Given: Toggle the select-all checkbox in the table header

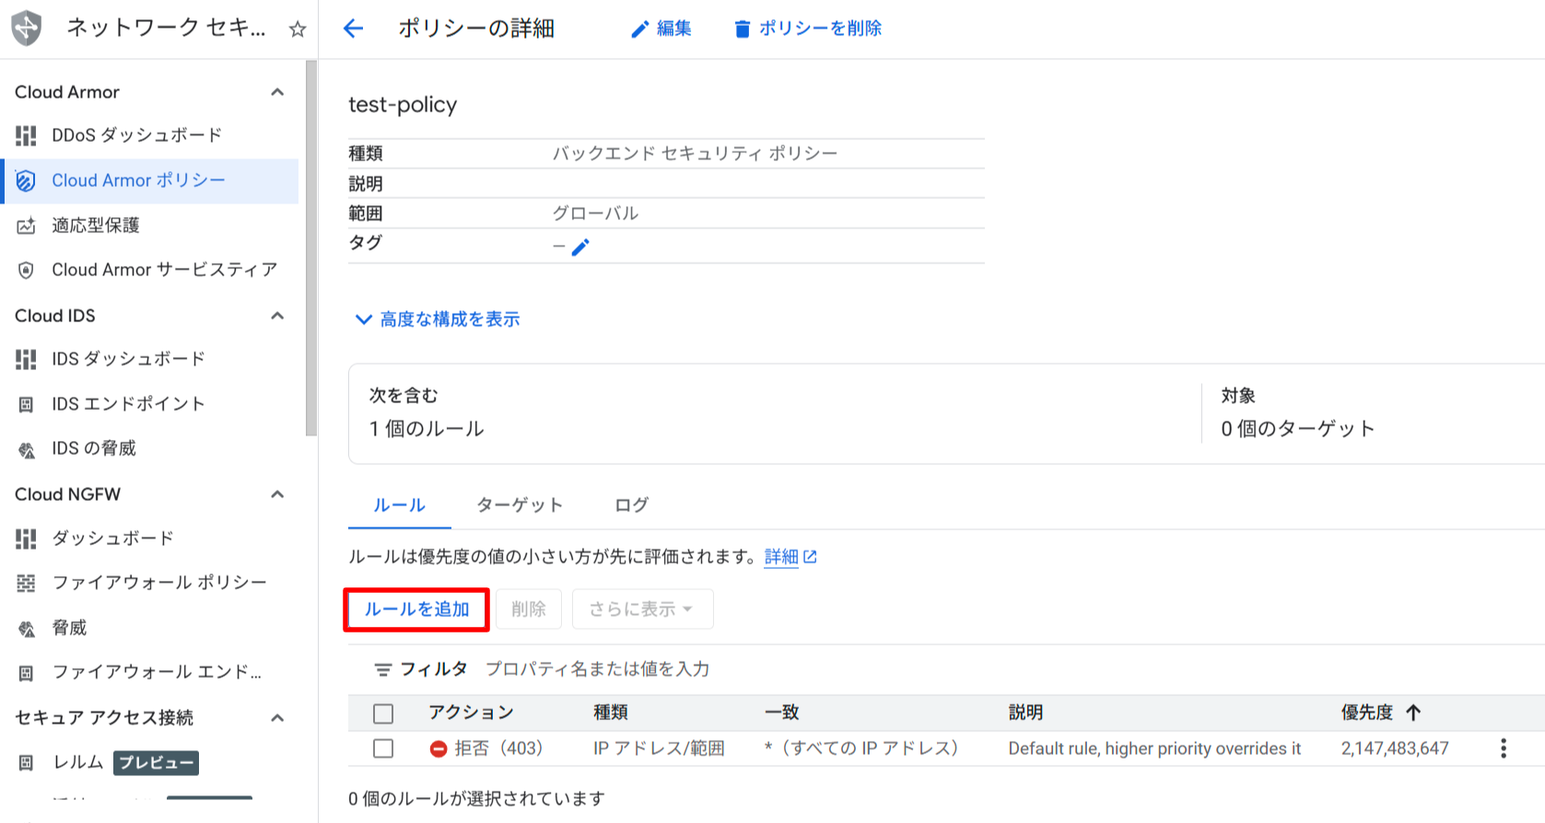Looking at the screenshot, I should point(383,713).
